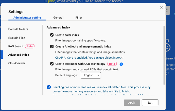Click the Beta badge beside OCR technology

coord(112,64)
